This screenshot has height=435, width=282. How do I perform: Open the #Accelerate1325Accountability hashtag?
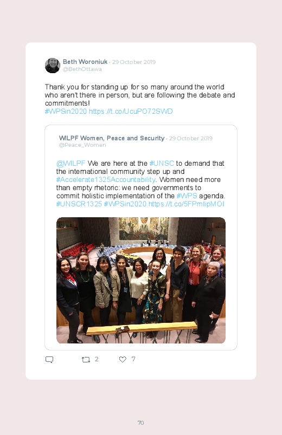pyautogui.click(x=106, y=179)
